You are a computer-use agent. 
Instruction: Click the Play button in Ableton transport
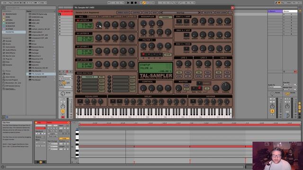[x=128, y=3]
